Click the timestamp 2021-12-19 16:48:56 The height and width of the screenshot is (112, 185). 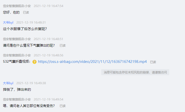pyautogui.click(x=48, y=55)
